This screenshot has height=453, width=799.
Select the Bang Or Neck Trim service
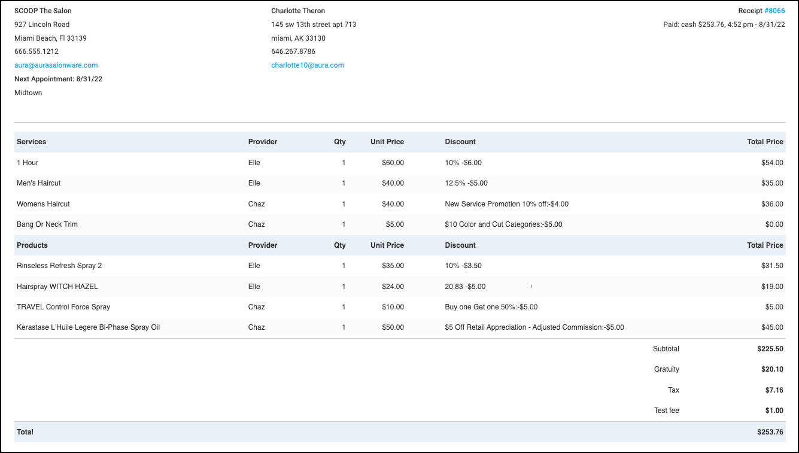(47, 224)
